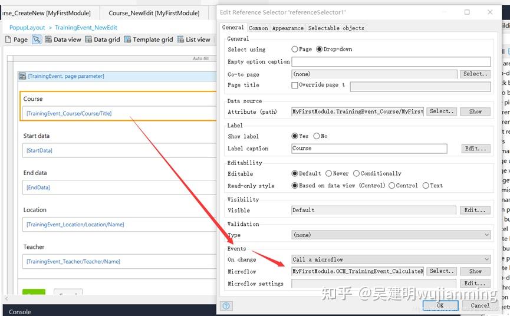Image resolution: width=510 pixels, height=316 pixels.
Task: Add a List view widget
Action: click(193, 39)
